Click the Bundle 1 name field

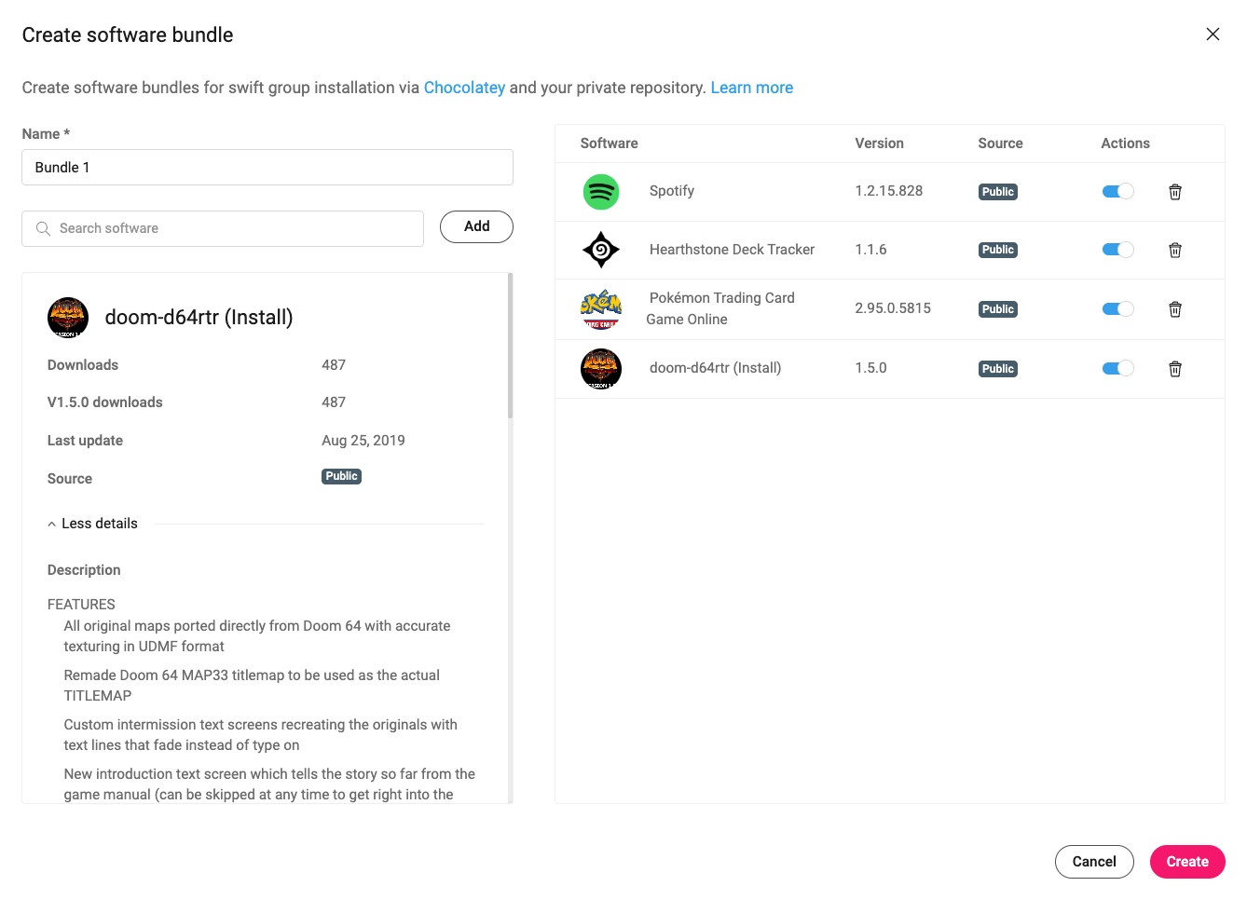[267, 168]
